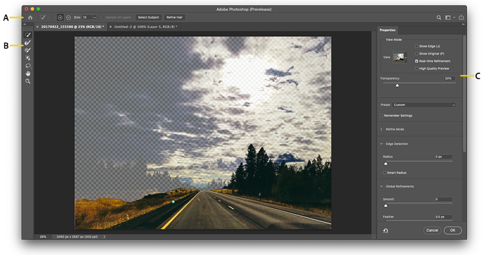Select the Properties panel tab
This screenshot has height=255, width=489.
point(388,31)
